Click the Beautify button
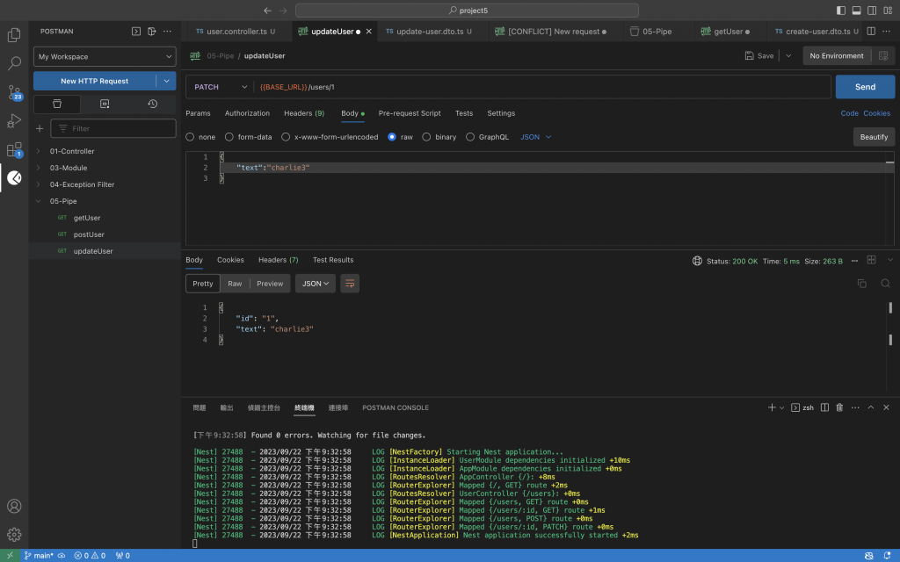Screen dimensions: 900x562 pyautogui.click(x=874, y=137)
